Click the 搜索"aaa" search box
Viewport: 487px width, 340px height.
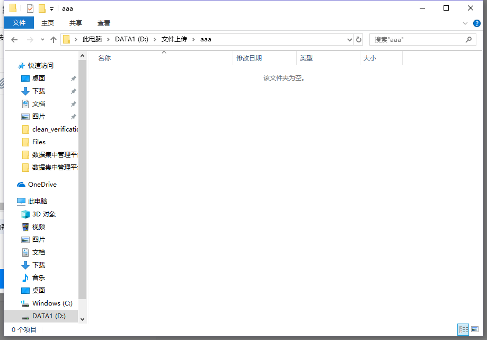(416, 40)
